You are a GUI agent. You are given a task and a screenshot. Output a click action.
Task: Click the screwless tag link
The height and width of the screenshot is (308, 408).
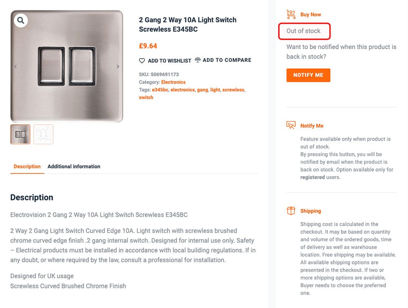(x=233, y=90)
